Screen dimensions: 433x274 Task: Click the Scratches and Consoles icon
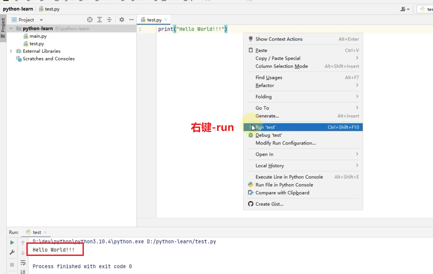point(19,59)
